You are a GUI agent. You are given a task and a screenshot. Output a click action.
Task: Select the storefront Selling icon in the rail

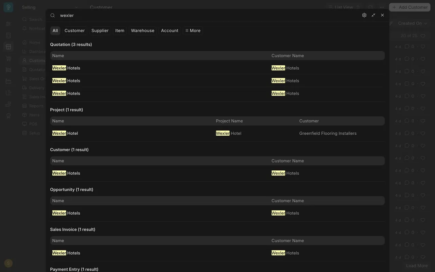tap(8, 47)
